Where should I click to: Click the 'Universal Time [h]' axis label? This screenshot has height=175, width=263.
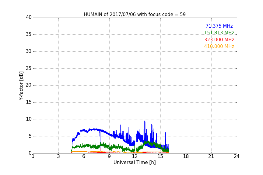tap(135, 163)
